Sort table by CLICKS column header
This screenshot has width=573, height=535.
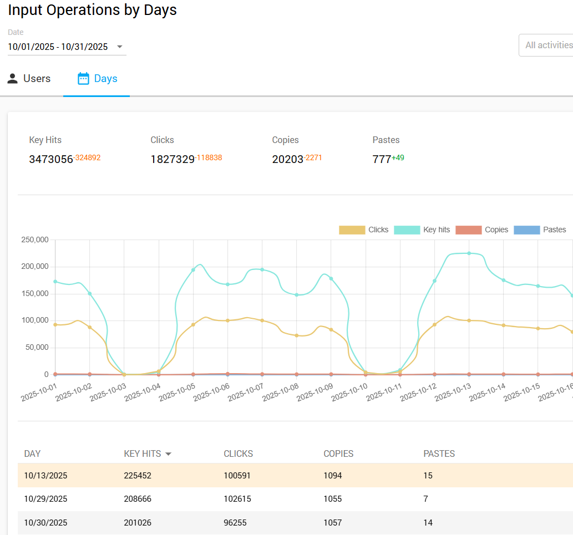pos(239,454)
